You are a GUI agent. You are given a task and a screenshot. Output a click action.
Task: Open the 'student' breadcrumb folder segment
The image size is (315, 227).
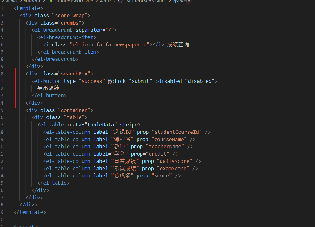click(x=32, y=1)
